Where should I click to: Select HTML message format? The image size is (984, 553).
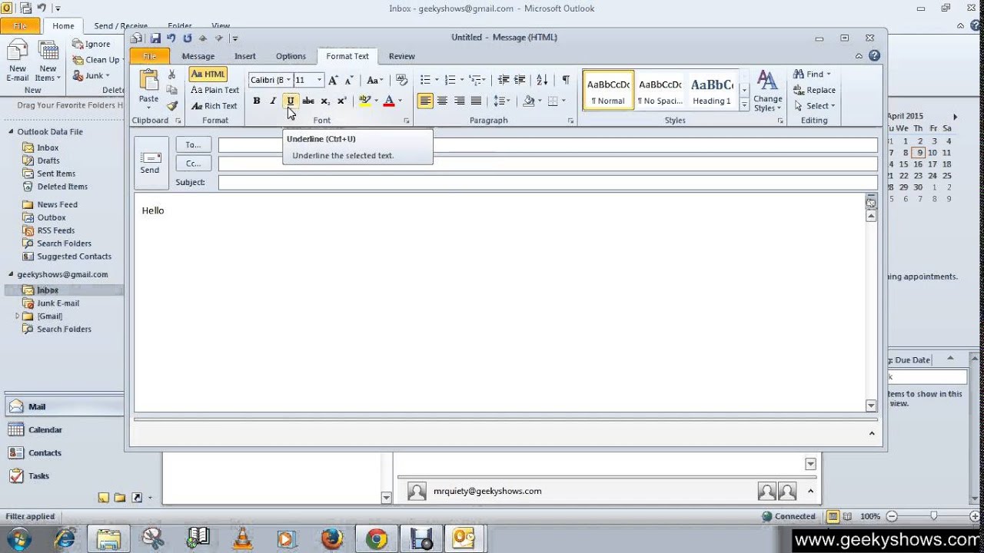pyautogui.click(x=208, y=75)
